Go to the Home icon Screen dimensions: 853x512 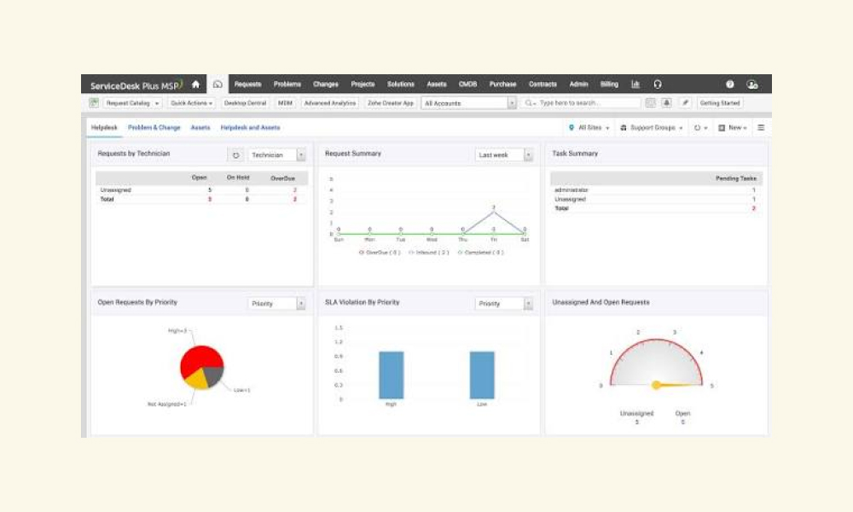[196, 84]
